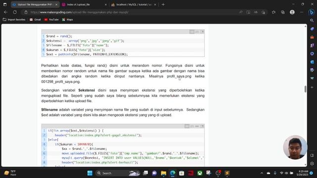Viewport: 317px width, 178px height.
Task: Switch to localhost MySQL phpMyAdmin tab
Action: point(134,4)
